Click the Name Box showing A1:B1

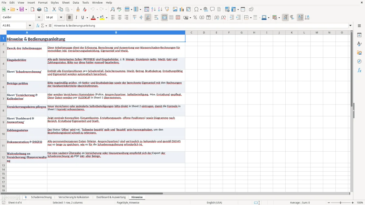[14, 26]
